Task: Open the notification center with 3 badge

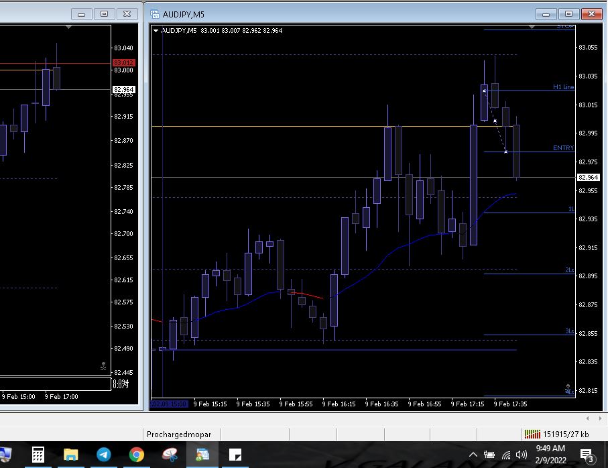Action: pyautogui.click(x=586, y=455)
